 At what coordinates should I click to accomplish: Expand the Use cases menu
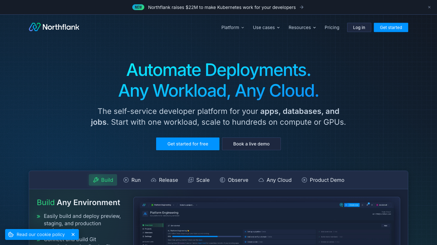(x=266, y=27)
